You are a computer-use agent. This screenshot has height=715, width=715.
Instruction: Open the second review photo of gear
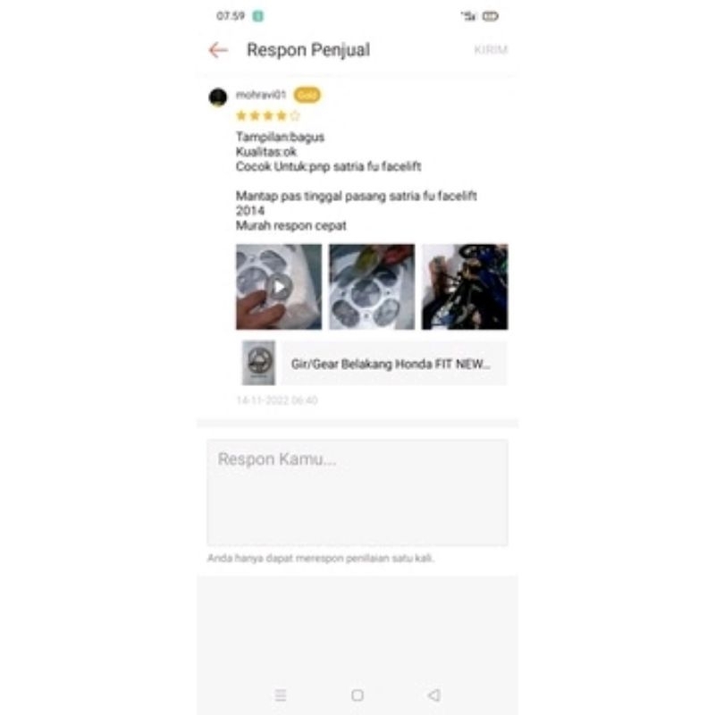point(372,287)
